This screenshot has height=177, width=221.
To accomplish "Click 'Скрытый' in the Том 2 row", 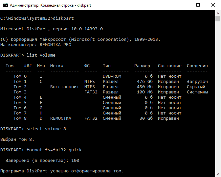I will (196, 87).
